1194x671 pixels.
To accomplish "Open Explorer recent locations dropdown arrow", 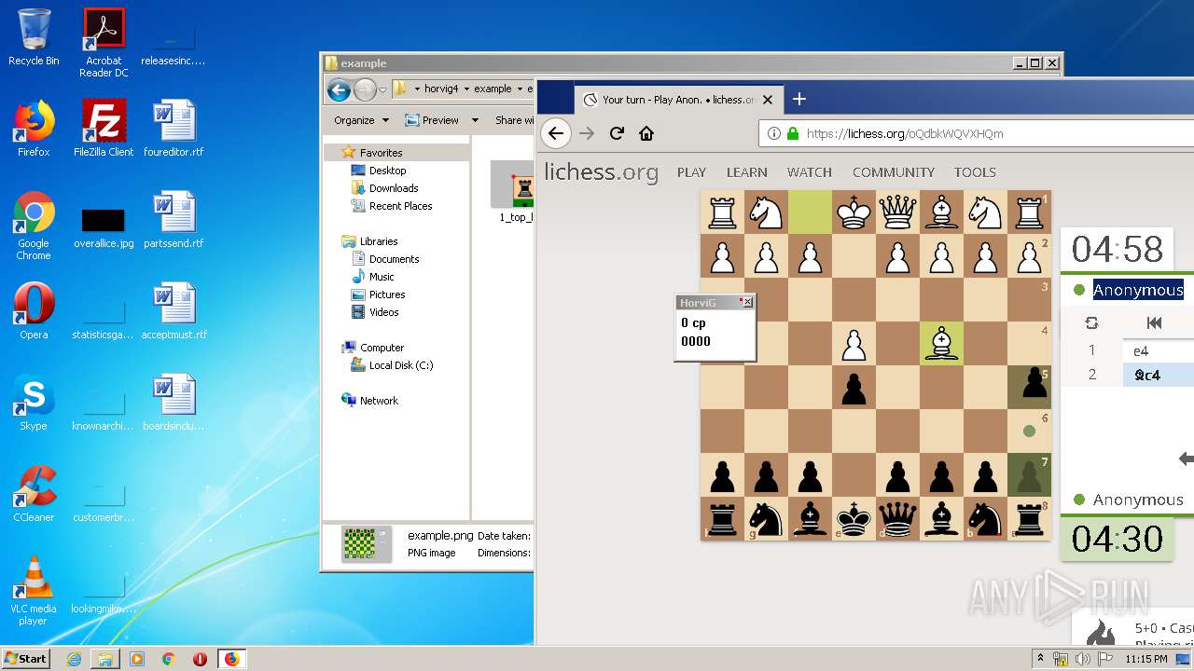I will [x=382, y=89].
